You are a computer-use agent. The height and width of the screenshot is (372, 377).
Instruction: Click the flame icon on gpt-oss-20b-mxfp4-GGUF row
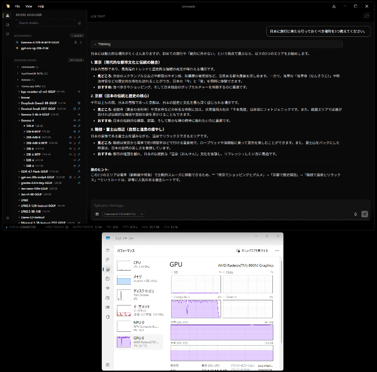tap(74, 177)
